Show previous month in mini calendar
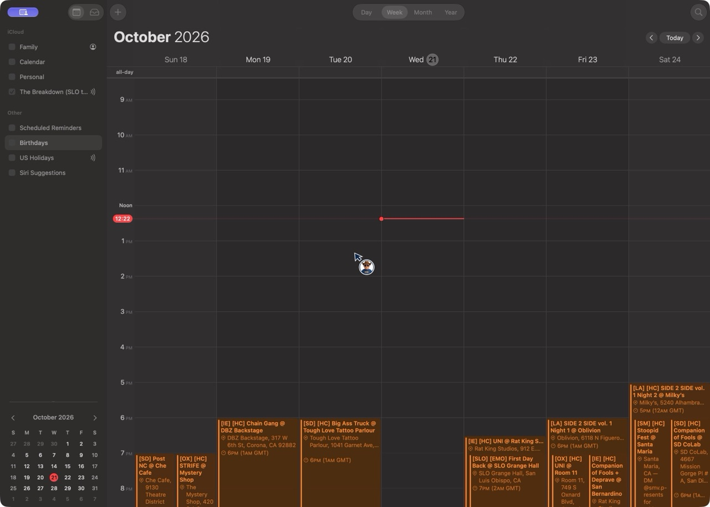 (13, 418)
